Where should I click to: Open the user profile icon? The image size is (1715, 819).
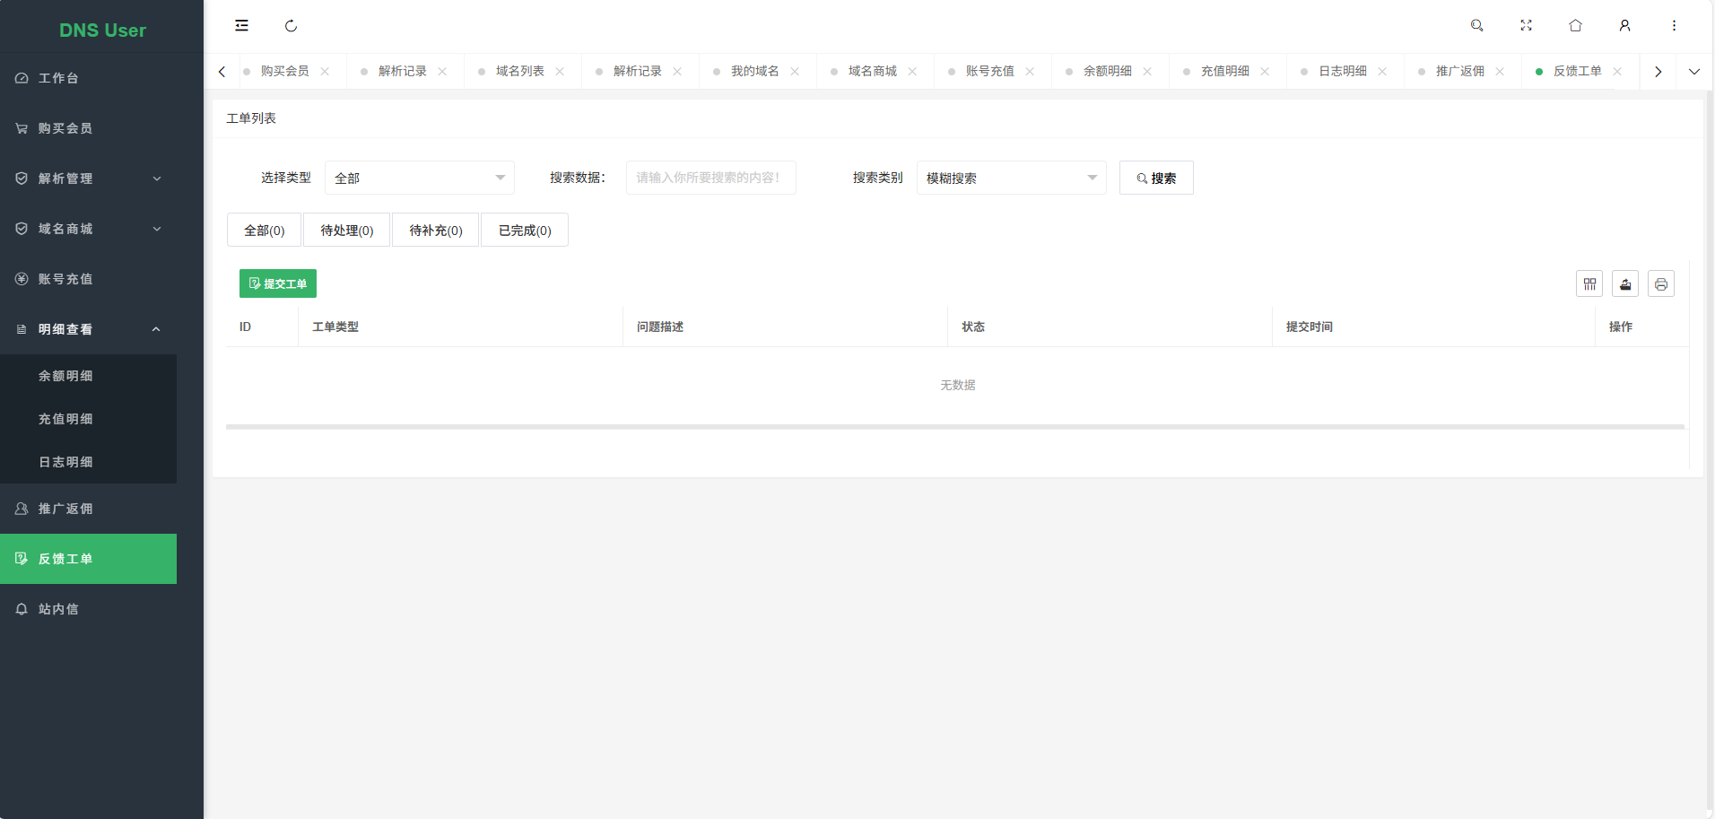1624,25
